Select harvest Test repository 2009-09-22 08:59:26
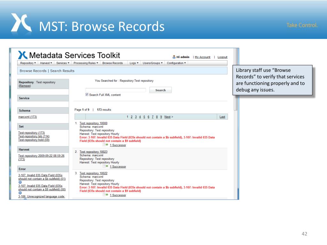Viewport: 327px width, 245px height. tap(41, 157)
